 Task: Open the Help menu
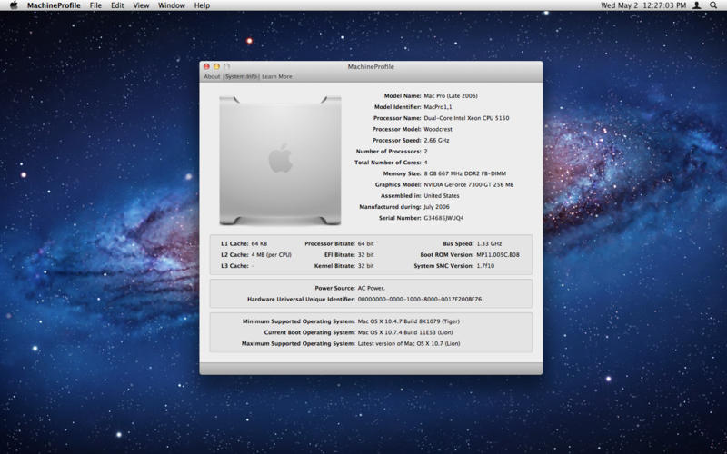pyautogui.click(x=202, y=5)
